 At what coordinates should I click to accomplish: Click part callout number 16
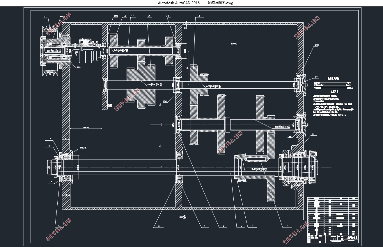click(198, 16)
